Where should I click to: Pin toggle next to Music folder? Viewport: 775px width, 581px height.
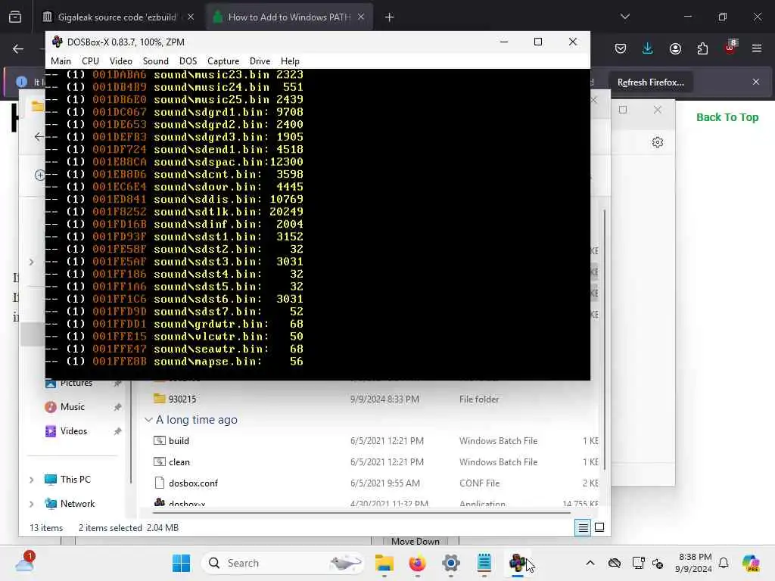pos(117,407)
